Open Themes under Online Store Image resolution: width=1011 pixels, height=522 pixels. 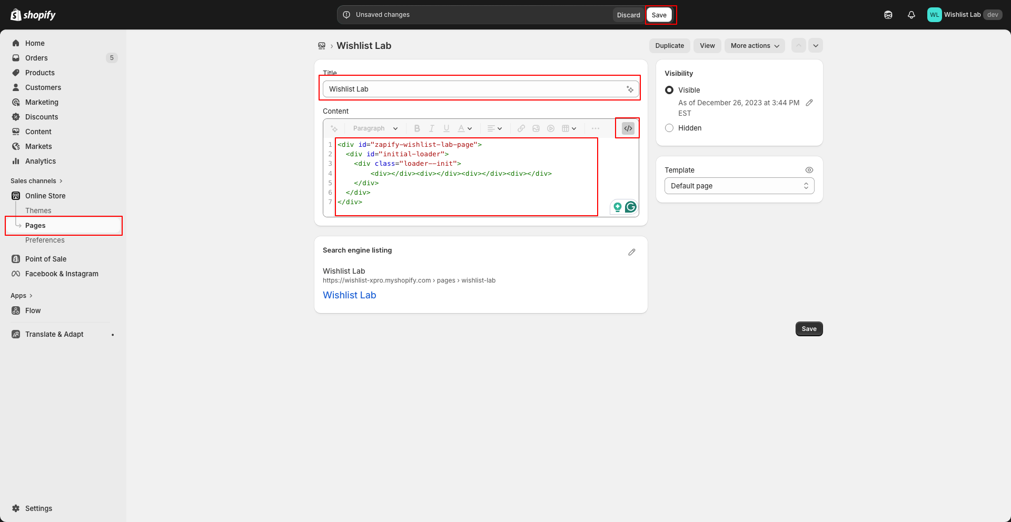coord(38,210)
